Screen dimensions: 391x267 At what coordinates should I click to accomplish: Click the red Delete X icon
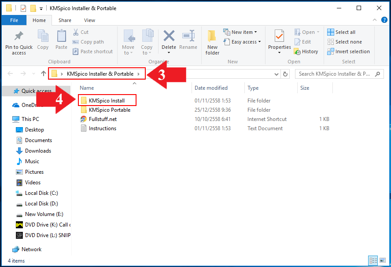pyautogui.click(x=169, y=36)
